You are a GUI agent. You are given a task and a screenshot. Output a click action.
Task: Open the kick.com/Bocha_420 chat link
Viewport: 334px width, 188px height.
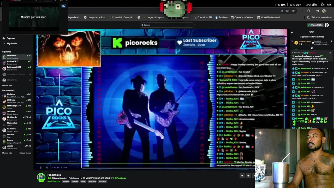(303, 98)
